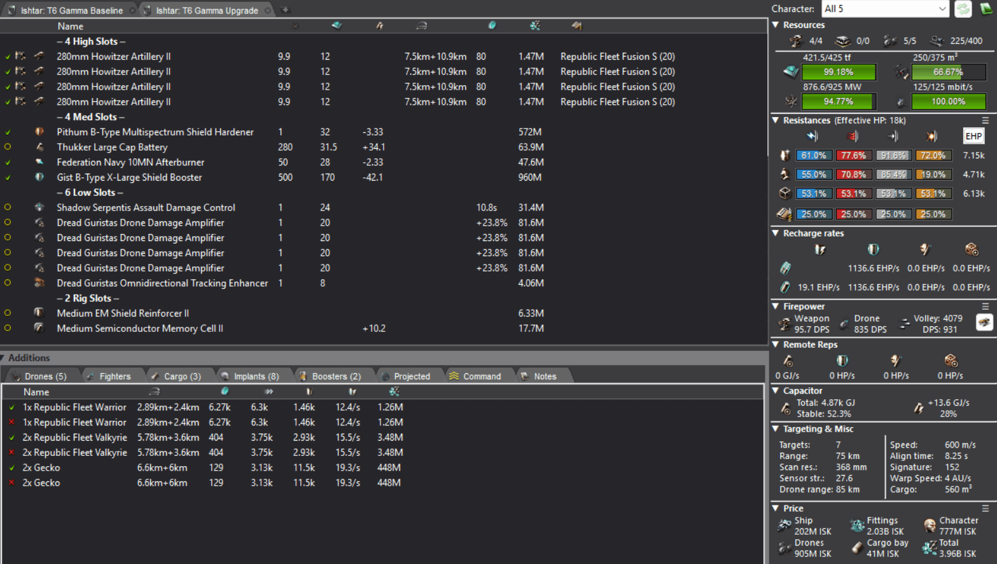Toggle state of Shadow Serpentis Assault Damage Control

[x=8, y=207]
